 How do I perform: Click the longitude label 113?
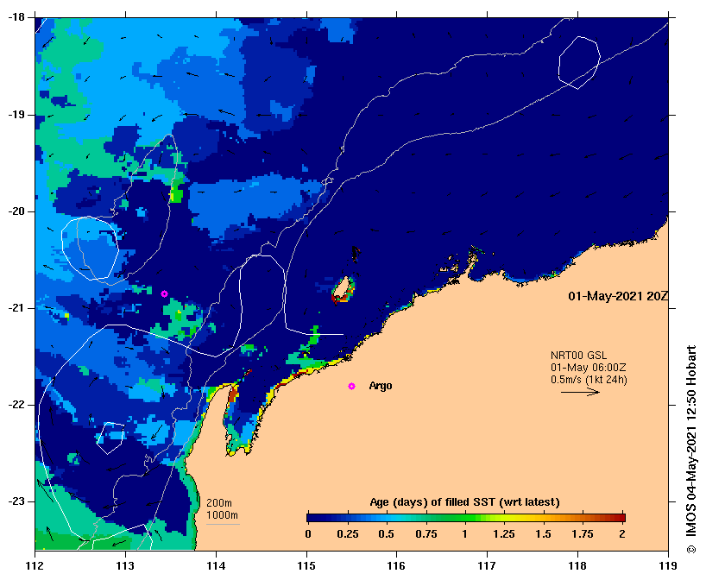pyautogui.click(x=125, y=565)
